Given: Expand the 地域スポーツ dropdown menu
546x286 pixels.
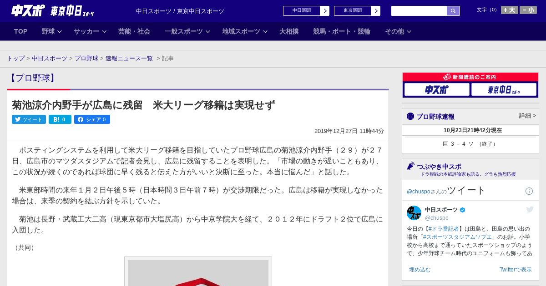Looking at the screenshot, I should (x=245, y=31).
